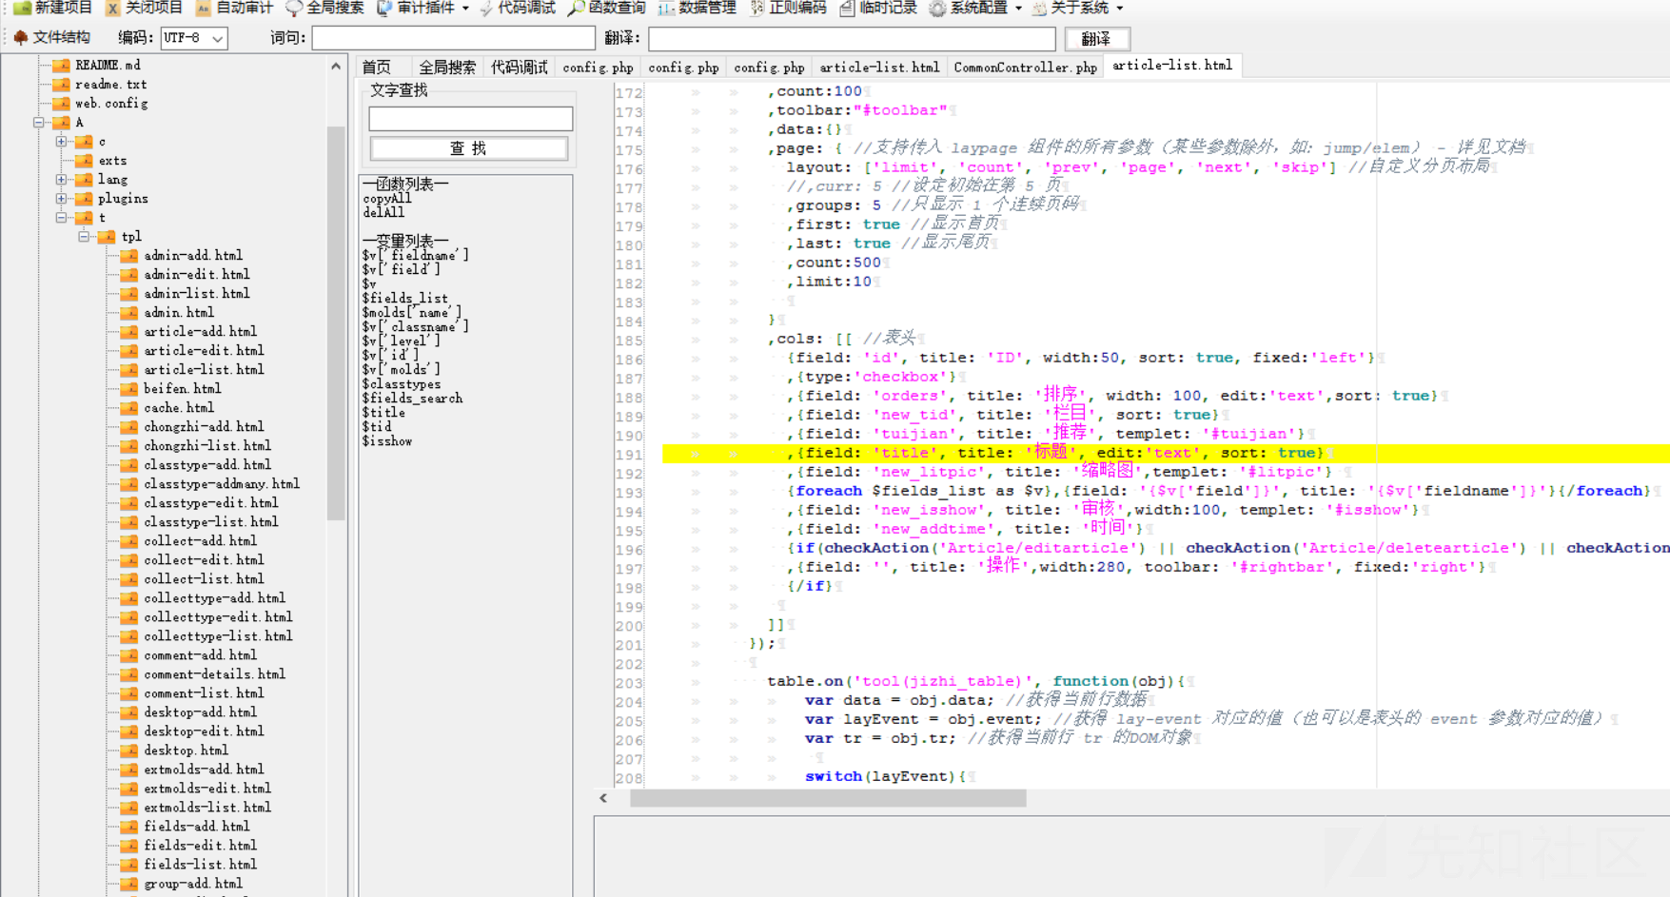Select the $isshow variable entry
Image resolution: width=1670 pixels, height=897 pixels.
pyautogui.click(x=387, y=440)
